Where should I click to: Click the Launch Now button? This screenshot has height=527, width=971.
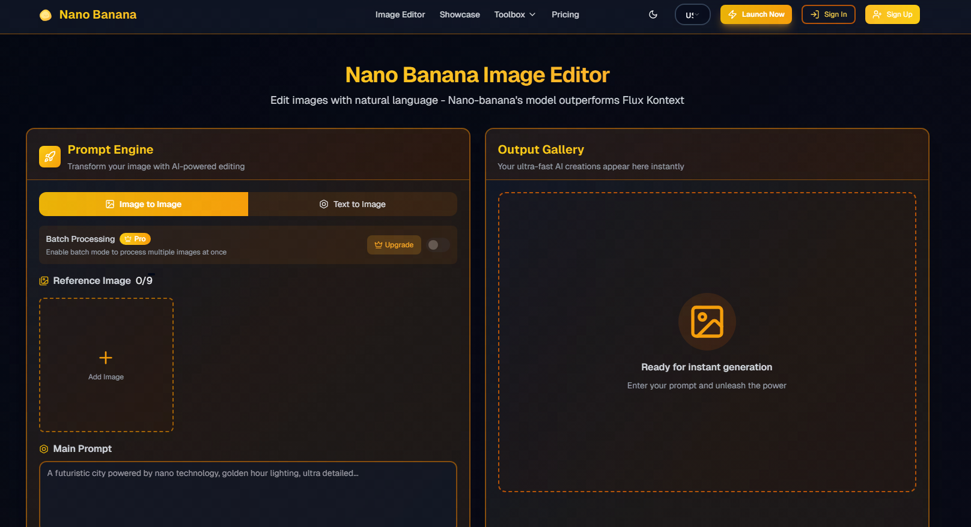click(756, 14)
